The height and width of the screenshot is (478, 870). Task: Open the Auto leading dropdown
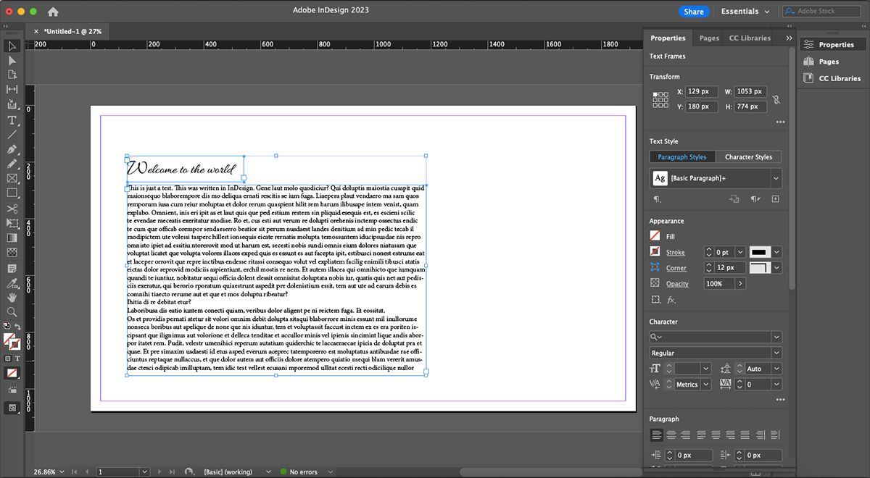(776, 369)
